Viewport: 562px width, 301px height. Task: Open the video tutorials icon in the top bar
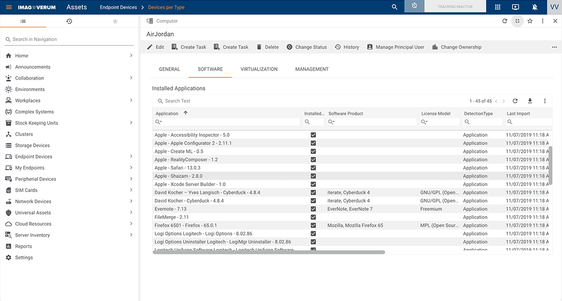pyautogui.click(x=515, y=7)
